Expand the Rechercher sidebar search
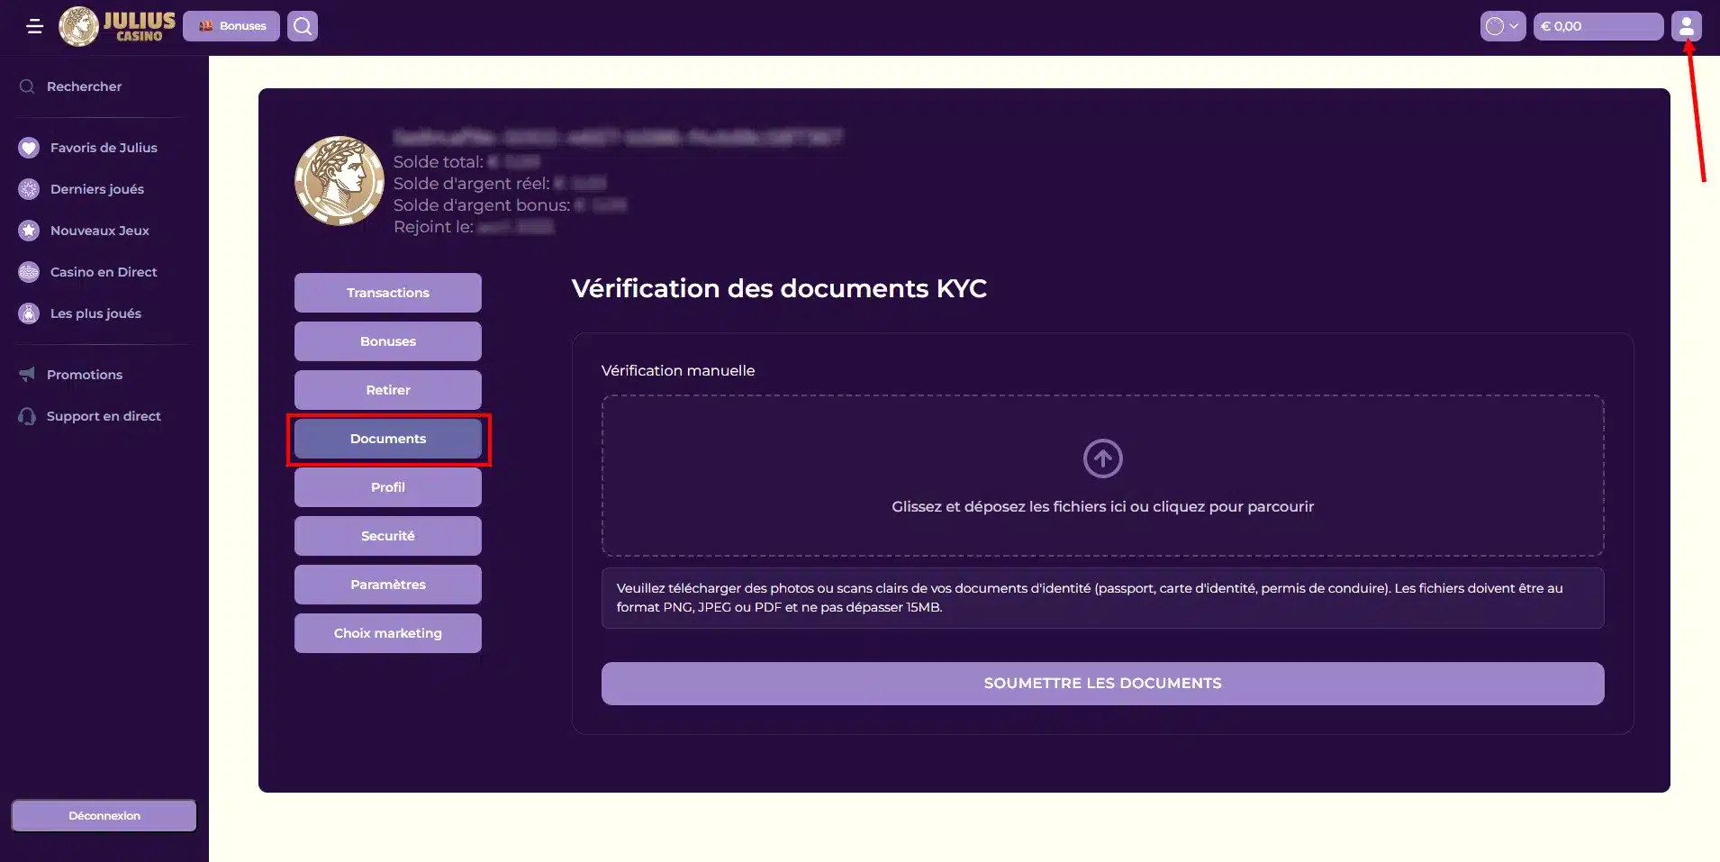The height and width of the screenshot is (862, 1720). coord(25,86)
